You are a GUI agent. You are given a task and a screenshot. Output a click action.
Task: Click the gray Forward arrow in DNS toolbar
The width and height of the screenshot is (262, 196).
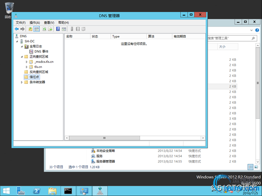click(22, 29)
